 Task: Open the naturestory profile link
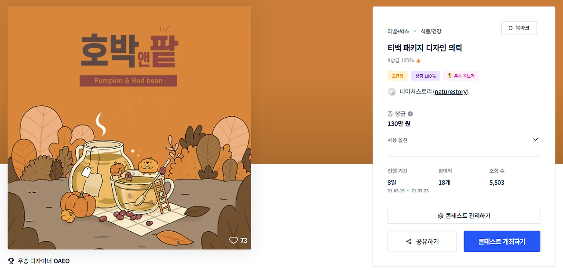(x=451, y=92)
